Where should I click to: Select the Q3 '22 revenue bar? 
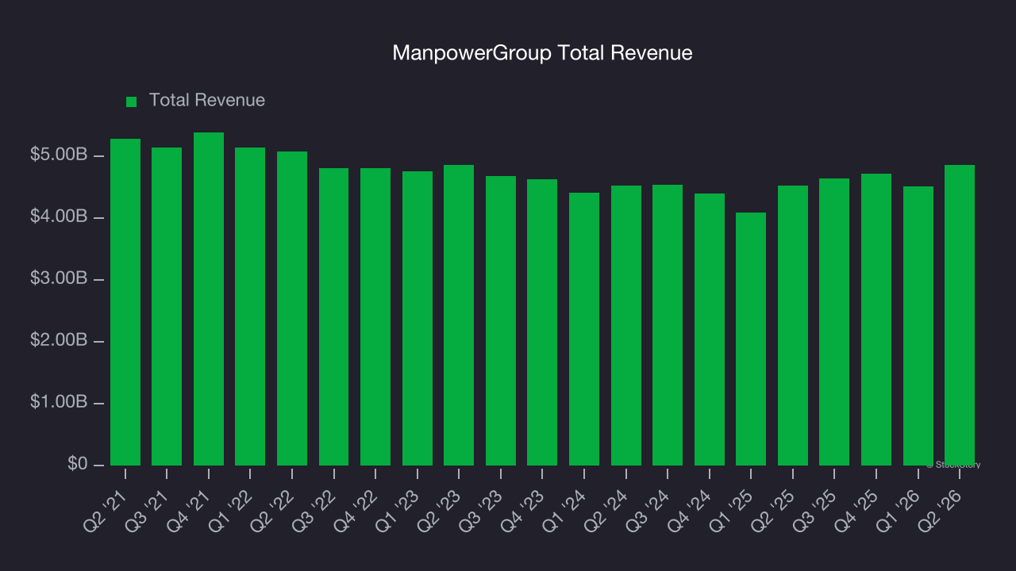coord(334,316)
